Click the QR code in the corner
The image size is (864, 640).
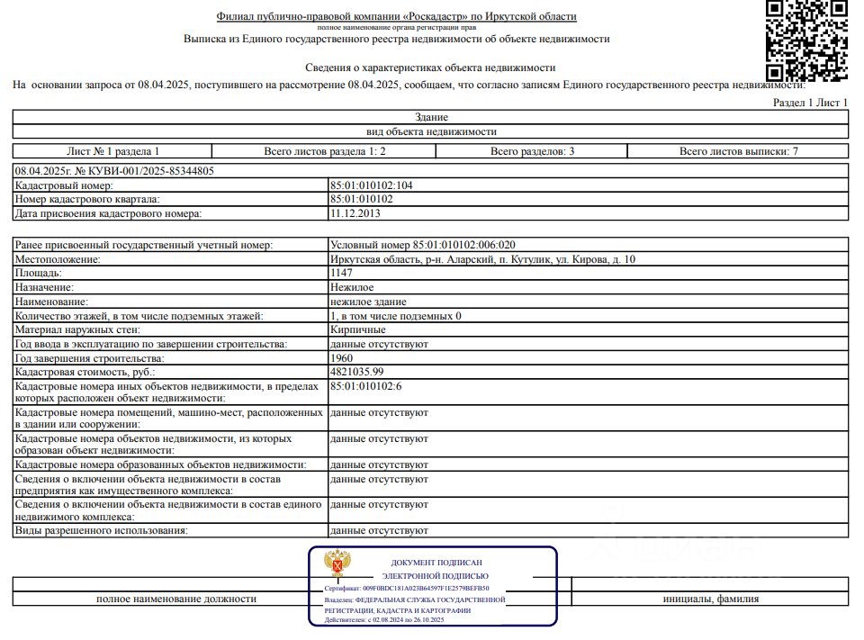806,40
